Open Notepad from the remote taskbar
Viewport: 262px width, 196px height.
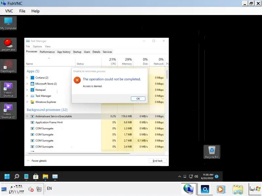pyautogui.click(x=26, y=176)
